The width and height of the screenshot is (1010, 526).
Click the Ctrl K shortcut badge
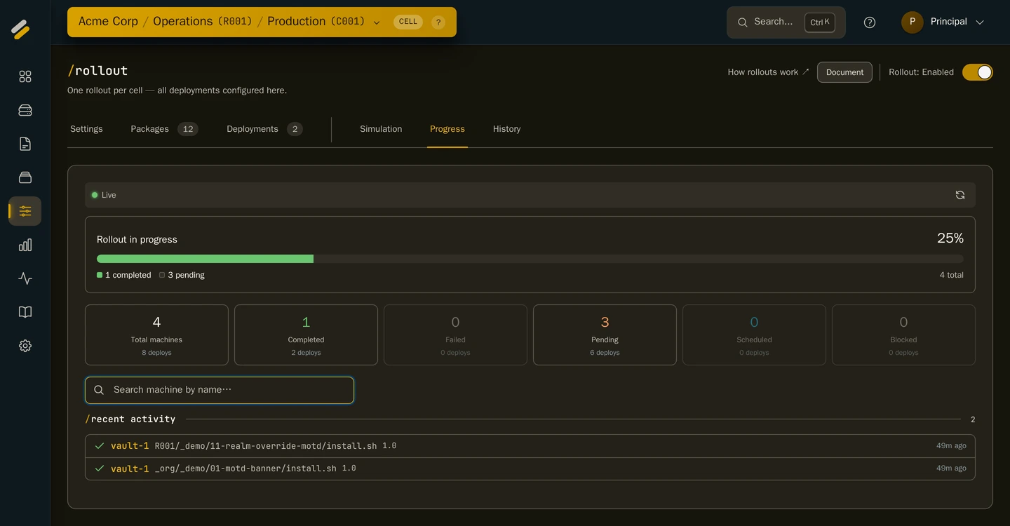tap(820, 22)
